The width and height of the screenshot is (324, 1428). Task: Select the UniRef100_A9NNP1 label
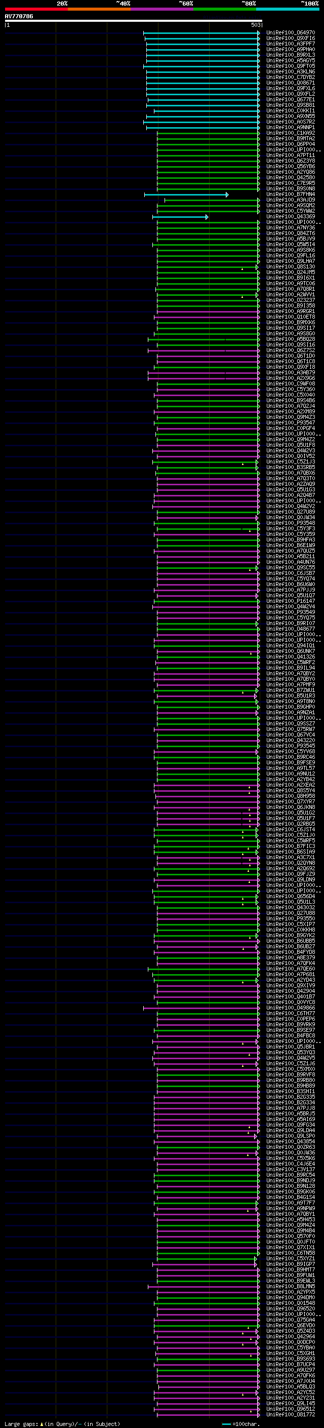(x=291, y=128)
